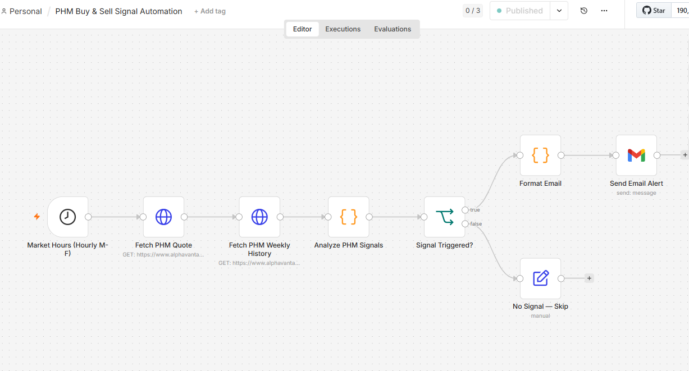Click the plus after Send Email Alert
The height and width of the screenshot is (371, 689).
pyautogui.click(x=685, y=155)
